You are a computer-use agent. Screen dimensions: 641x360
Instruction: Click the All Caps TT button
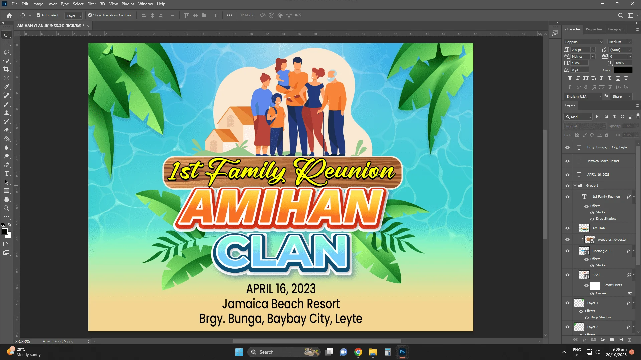click(x=586, y=78)
